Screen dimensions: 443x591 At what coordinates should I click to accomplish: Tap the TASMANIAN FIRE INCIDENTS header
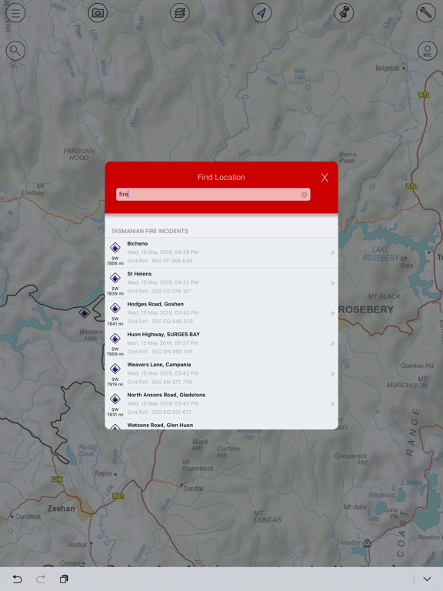(149, 231)
